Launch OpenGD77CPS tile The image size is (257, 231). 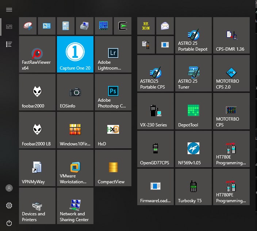(x=156, y=149)
